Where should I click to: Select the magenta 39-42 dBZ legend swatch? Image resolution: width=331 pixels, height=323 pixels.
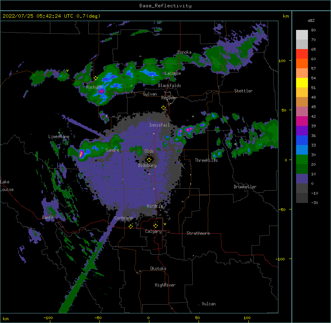pos(302,121)
